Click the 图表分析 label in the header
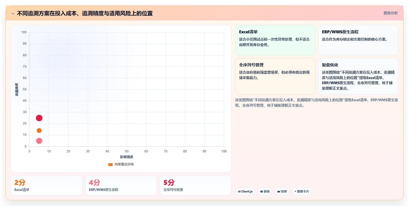409x206 pixels. pyautogui.click(x=391, y=13)
